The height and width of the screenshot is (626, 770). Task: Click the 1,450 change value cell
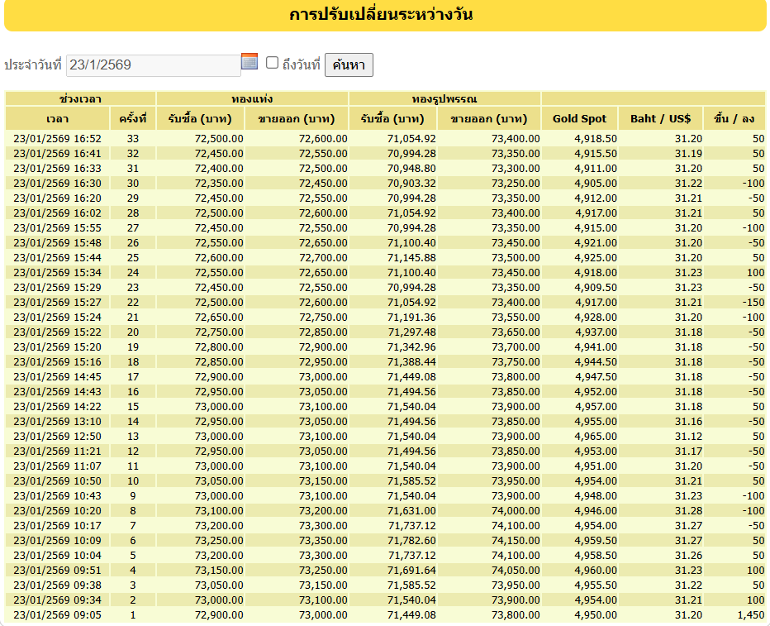pos(734,614)
